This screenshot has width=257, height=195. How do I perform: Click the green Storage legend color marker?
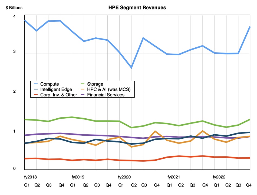(83, 84)
